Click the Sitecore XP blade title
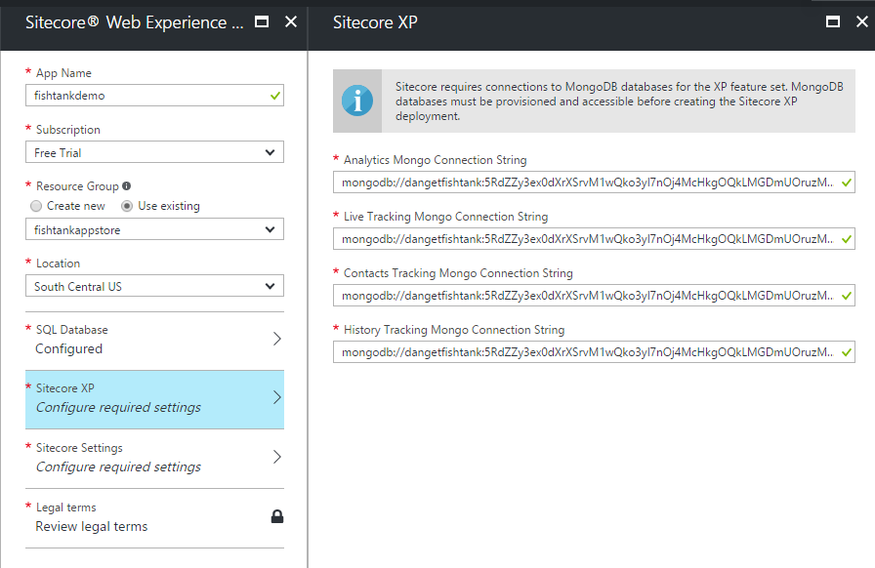Screen dimensions: 875x568 pyautogui.click(x=375, y=22)
